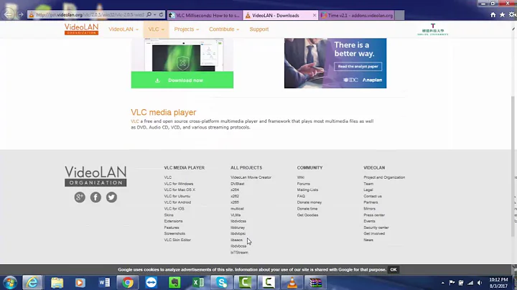The width and height of the screenshot is (517, 290).
Task: Click the volume speaker tray icon
Action: click(x=480, y=283)
